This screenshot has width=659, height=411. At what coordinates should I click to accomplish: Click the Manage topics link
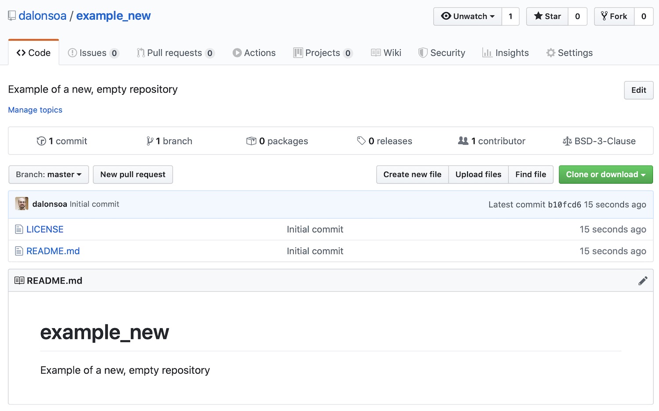[35, 110]
